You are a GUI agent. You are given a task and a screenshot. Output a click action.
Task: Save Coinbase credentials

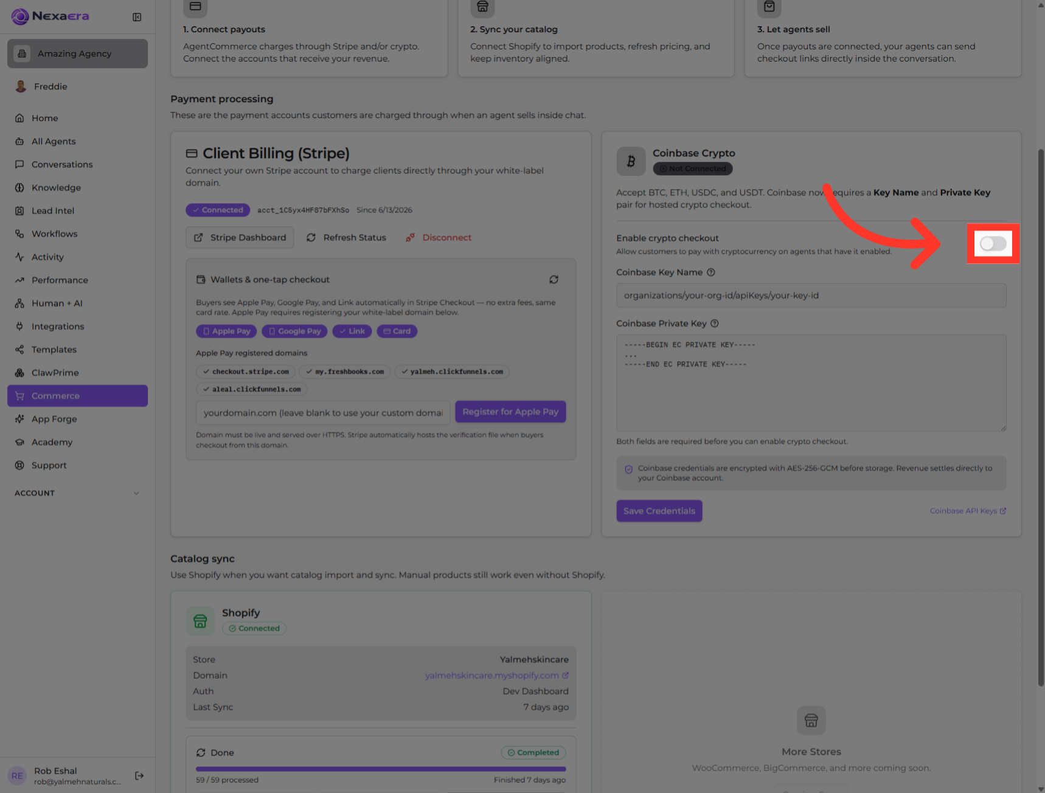pyautogui.click(x=659, y=511)
